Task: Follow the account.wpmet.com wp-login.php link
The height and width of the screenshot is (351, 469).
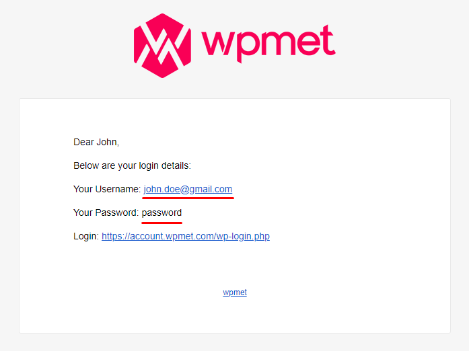Action: click(186, 236)
